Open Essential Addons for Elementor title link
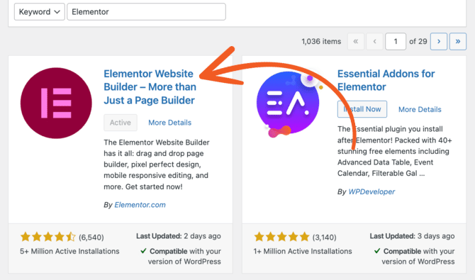This screenshot has height=280, width=475. [386, 80]
